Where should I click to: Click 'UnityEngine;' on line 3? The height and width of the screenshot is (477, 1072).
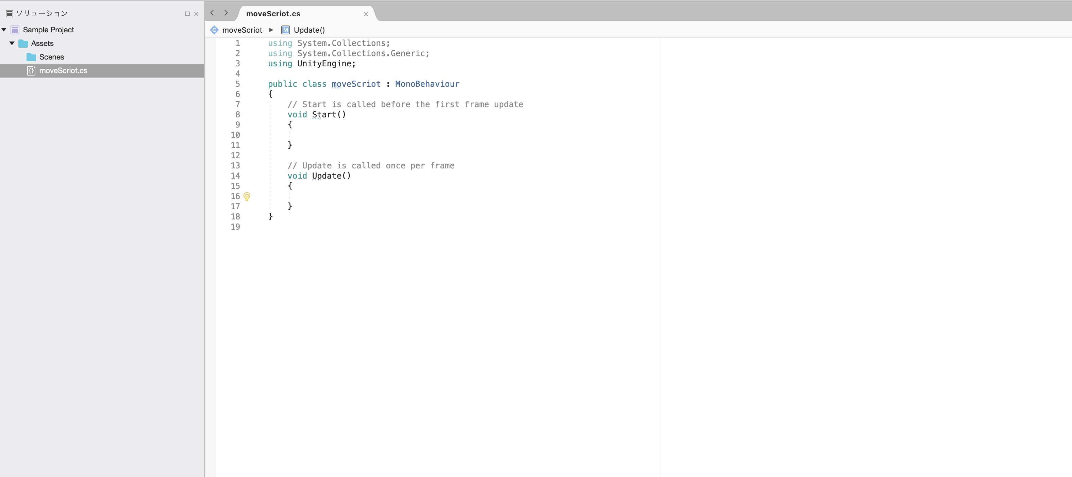[x=327, y=64]
